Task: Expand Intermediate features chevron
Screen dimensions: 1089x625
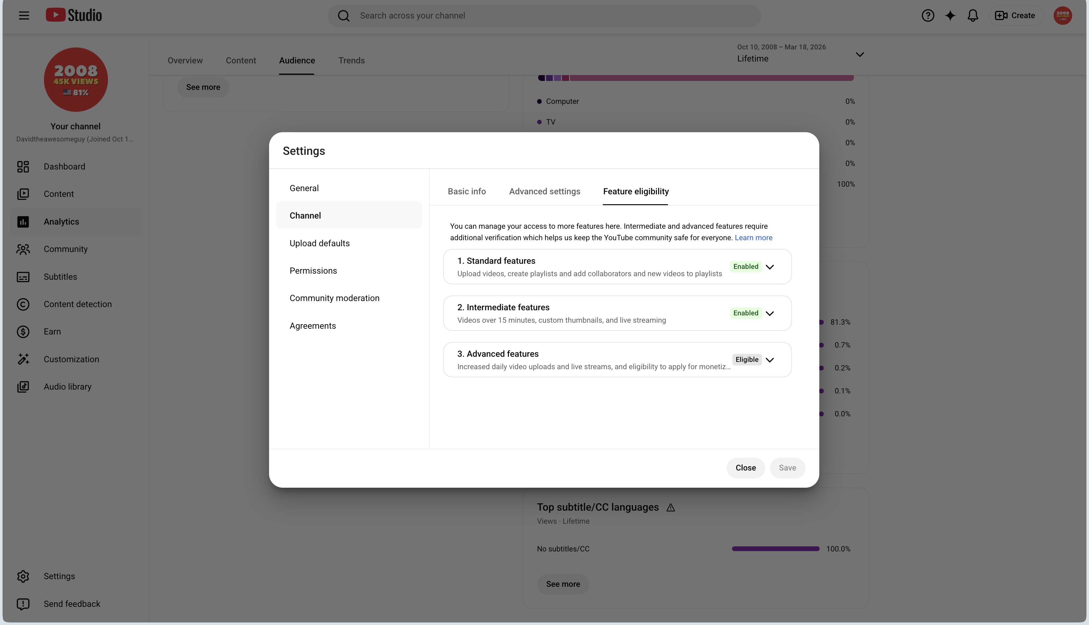Action: click(x=770, y=313)
